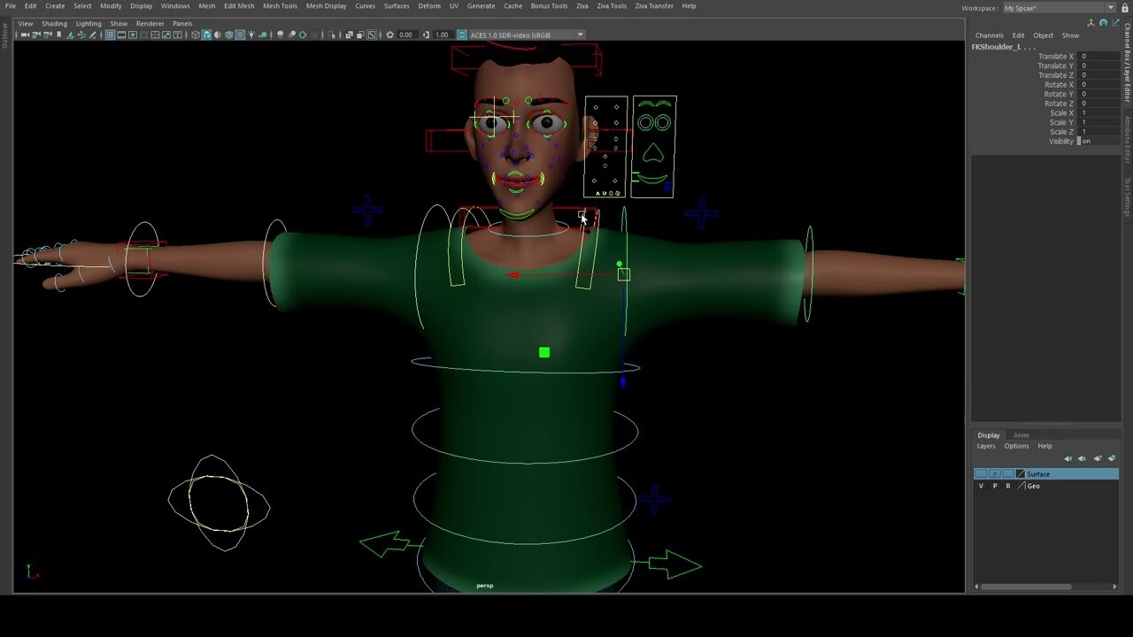1133x637 pixels.
Task: Select the snap to grid icon
Action: coord(110,35)
